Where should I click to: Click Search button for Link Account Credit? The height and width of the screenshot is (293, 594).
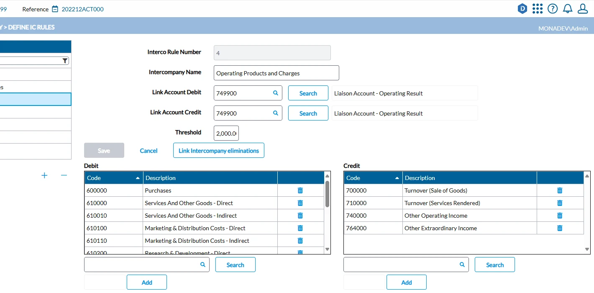click(308, 113)
